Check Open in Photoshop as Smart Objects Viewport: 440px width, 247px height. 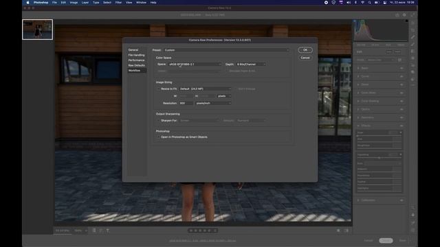click(159, 137)
